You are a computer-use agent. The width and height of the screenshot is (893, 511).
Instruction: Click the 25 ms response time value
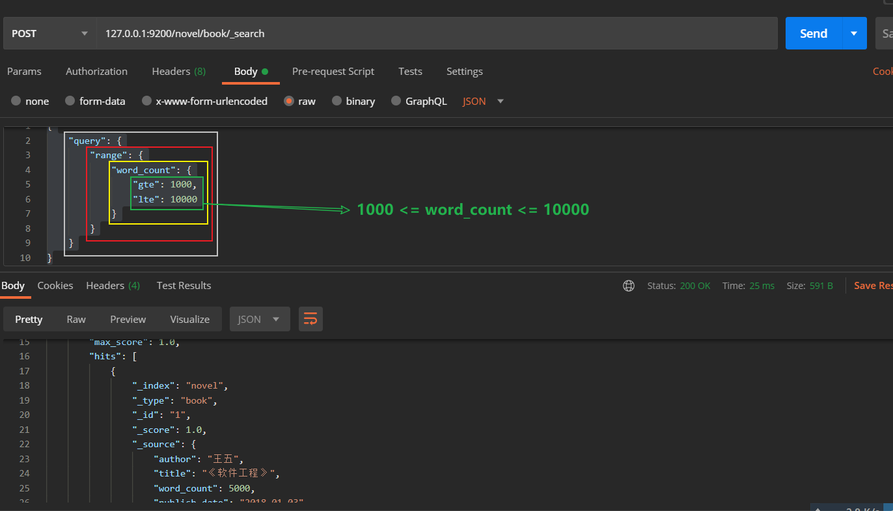(x=762, y=286)
